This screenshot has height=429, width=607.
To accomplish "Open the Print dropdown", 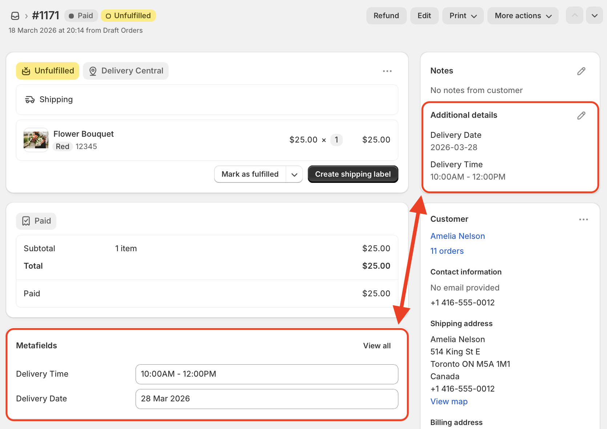I will point(463,16).
